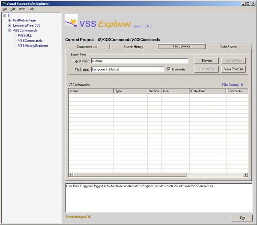The height and width of the screenshot is (225, 257).
Task: Switch to the Search History tab
Action: (x=133, y=47)
